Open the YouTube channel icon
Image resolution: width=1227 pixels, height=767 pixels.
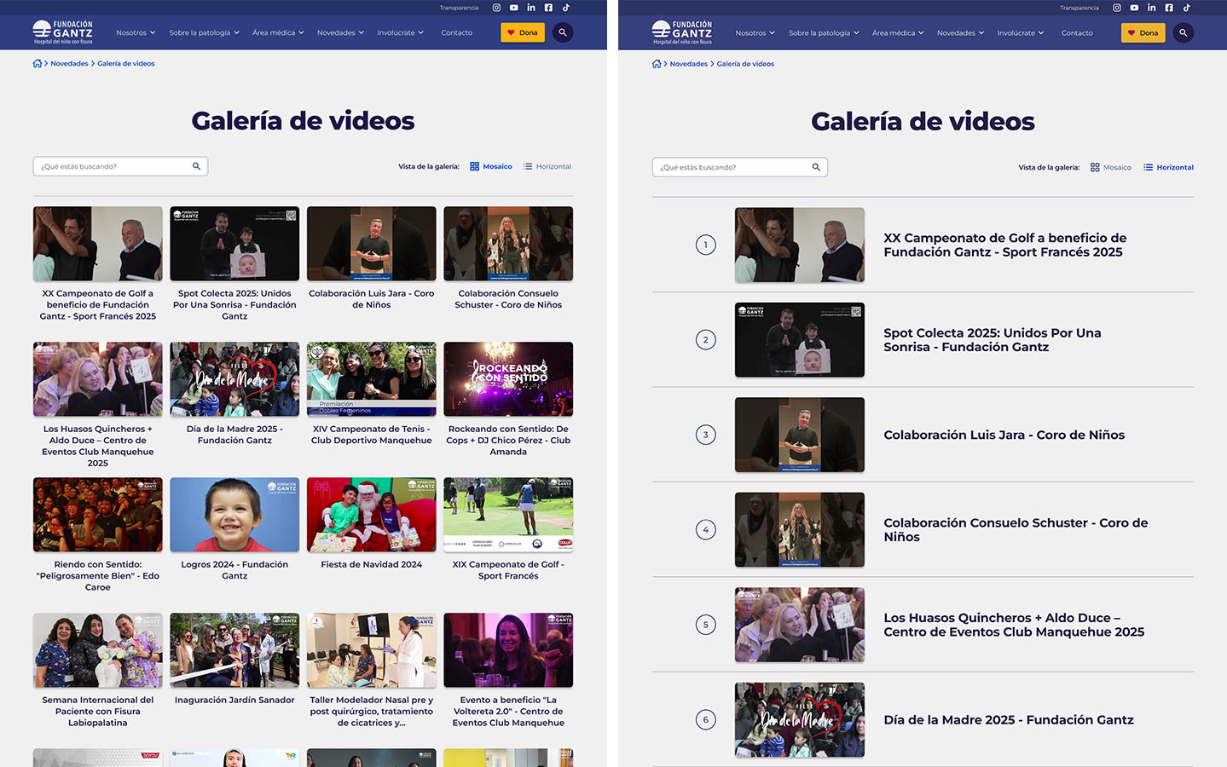tap(513, 7)
